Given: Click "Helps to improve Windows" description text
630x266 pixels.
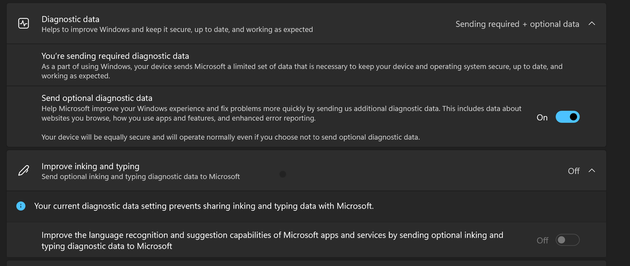Looking at the screenshot, I should coord(177,30).
